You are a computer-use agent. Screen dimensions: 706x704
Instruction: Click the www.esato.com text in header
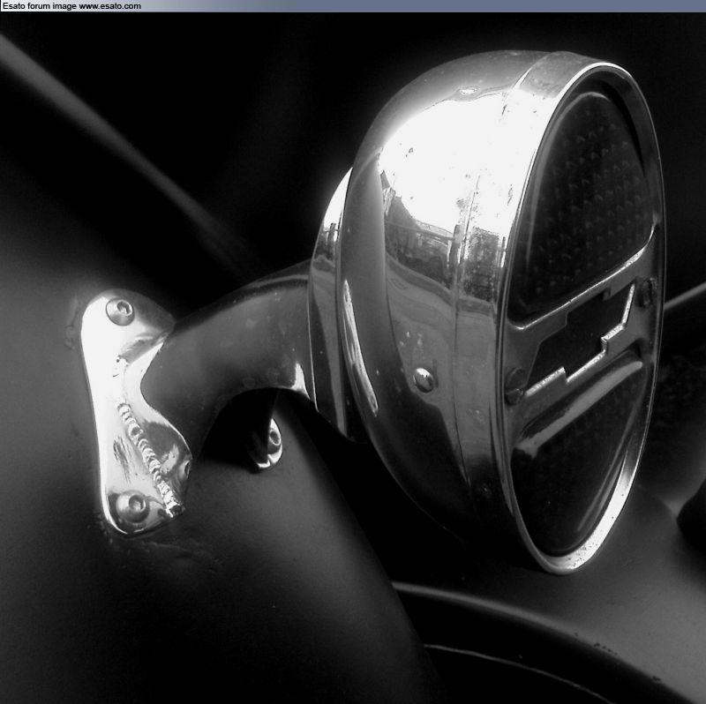(109, 5)
